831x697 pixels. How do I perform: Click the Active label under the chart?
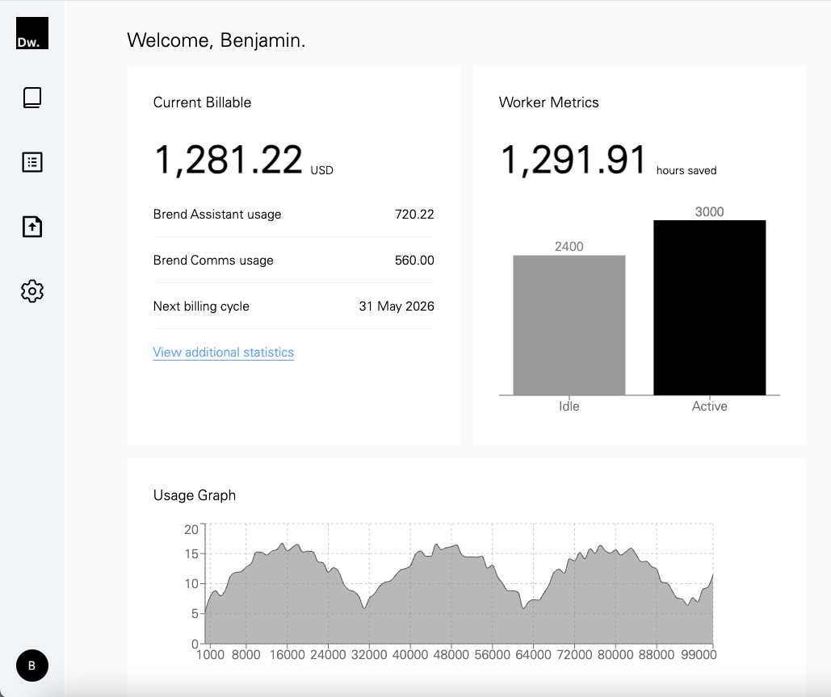tap(709, 406)
